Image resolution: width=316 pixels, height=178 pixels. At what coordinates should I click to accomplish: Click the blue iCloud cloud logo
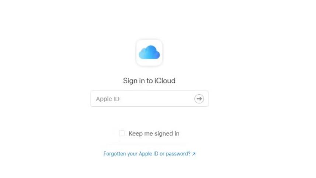(x=149, y=52)
